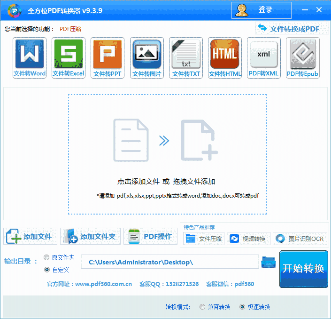Open the 视频转换 recommended product
This screenshot has height=319, width=331.
click(x=248, y=239)
